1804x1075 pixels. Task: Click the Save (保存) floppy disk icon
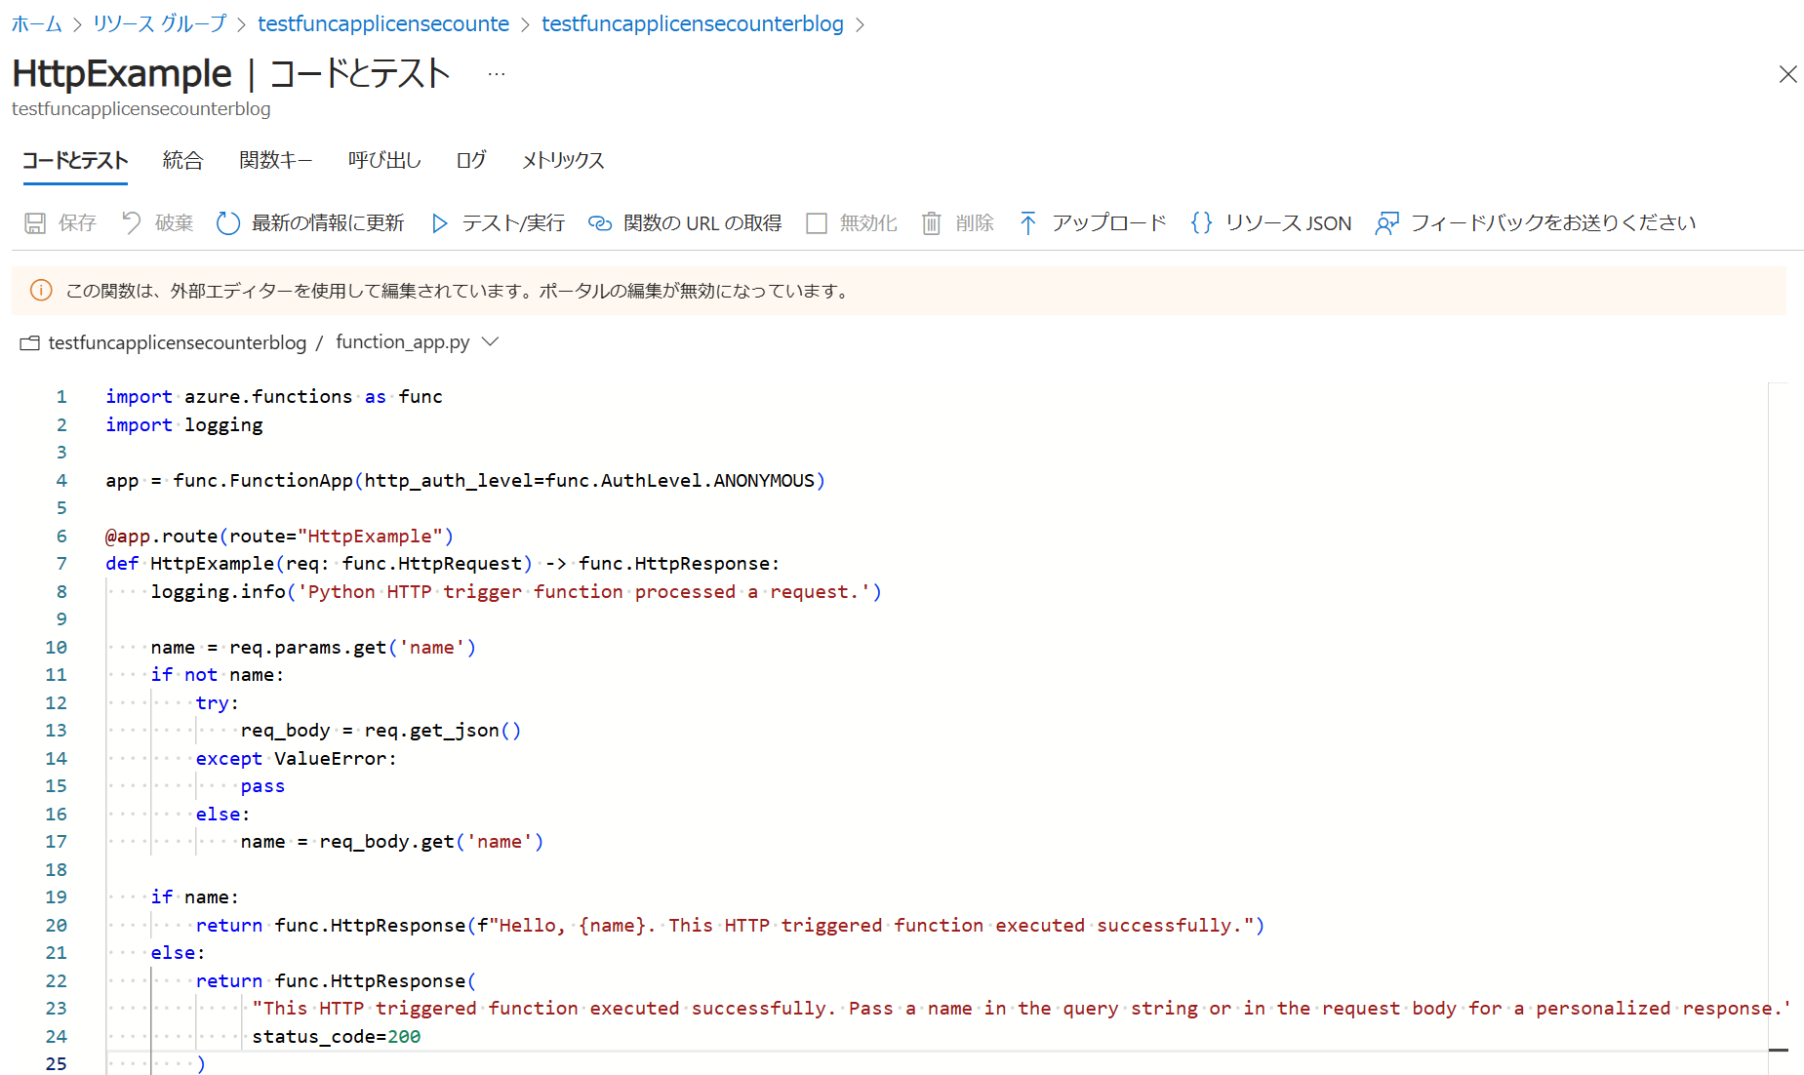[35, 223]
